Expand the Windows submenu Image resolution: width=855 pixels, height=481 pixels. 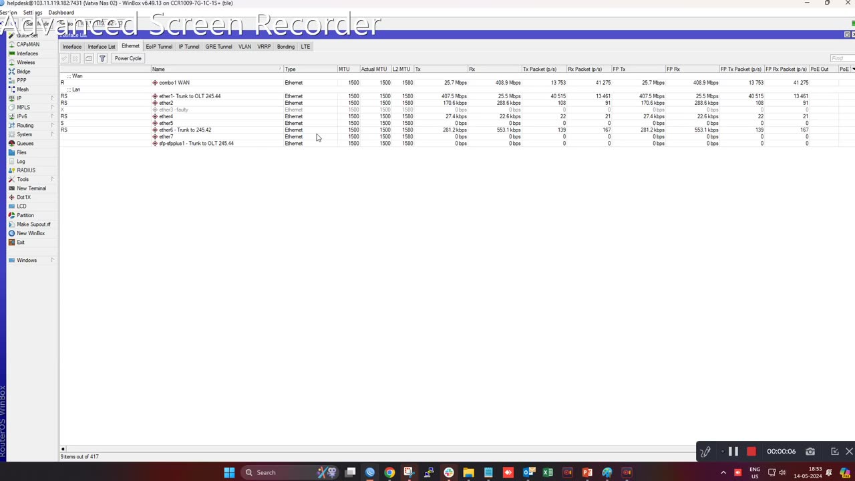pyautogui.click(x=52, y=260)
